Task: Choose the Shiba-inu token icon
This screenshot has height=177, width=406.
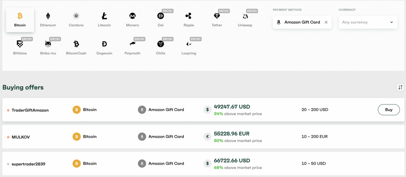Action: pos(48,44)
